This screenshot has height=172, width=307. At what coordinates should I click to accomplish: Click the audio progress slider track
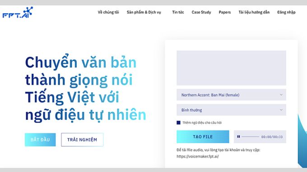pyautogui.click(x=250, y=137)
